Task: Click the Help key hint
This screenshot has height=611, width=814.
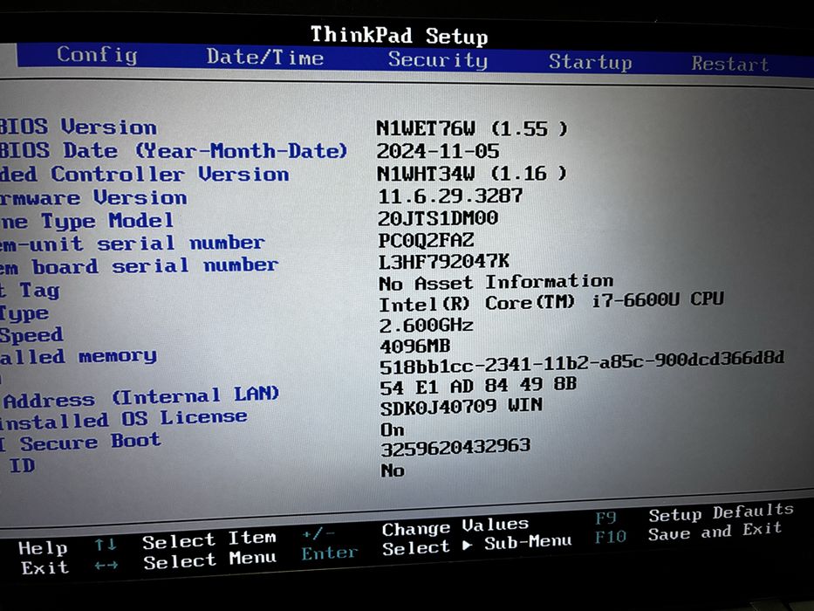Action: (43, 548)
